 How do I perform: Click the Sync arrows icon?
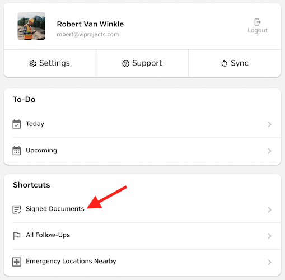[224, 64]
